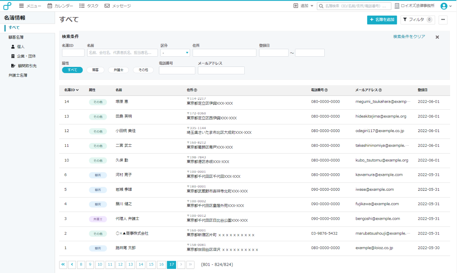Image resolution: width=458 pixels, height=273 pixels.
Task: Click the ロイオズ法律事務所 office name
Action: pos(415,6)
